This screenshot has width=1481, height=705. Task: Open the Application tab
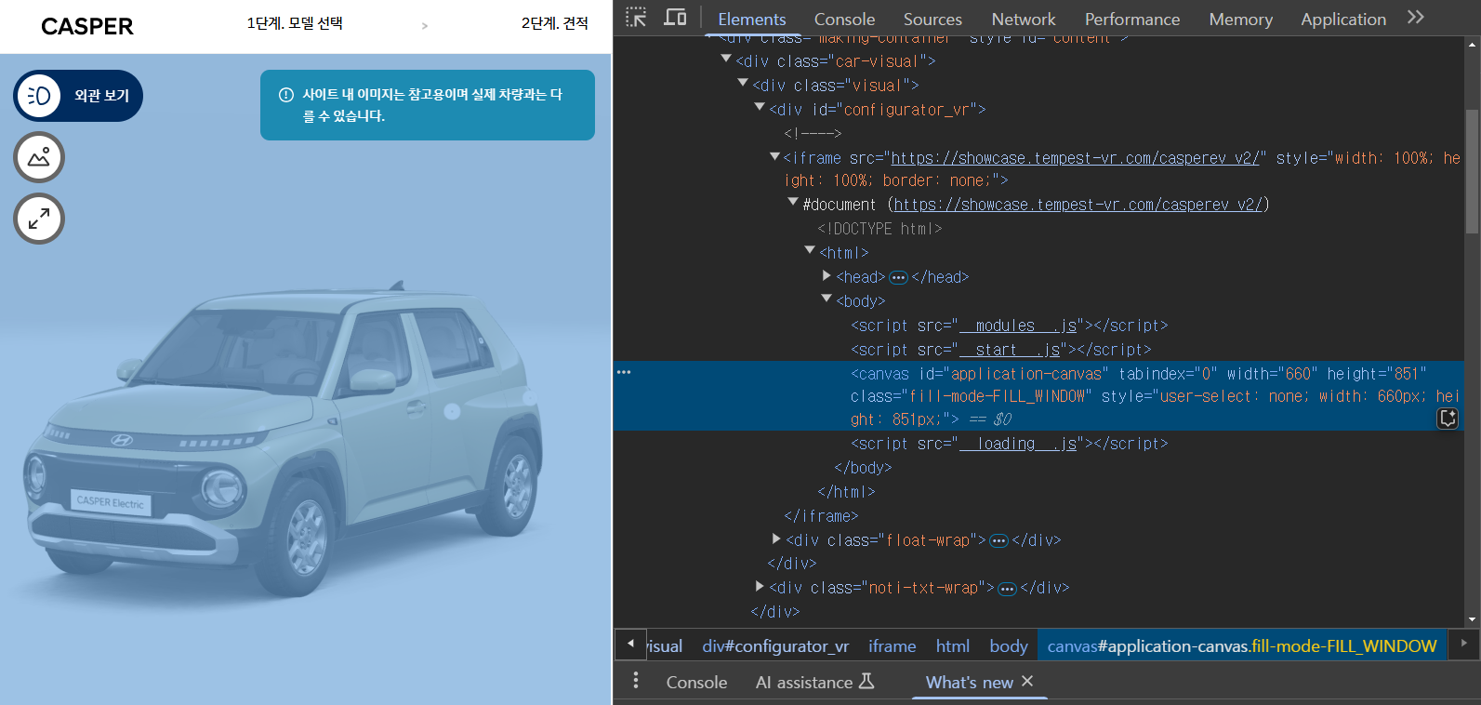[x=1343, y=19]
